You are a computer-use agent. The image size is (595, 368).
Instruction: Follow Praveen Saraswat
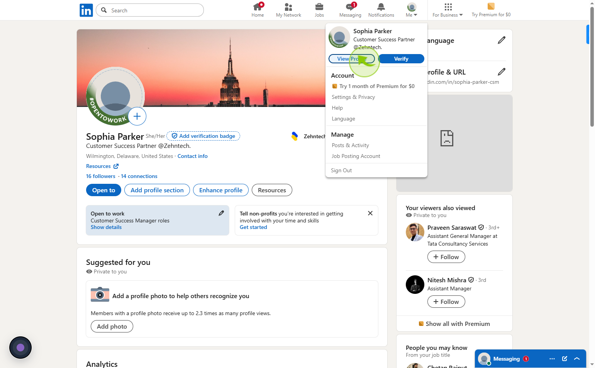[x=446, y=257]
